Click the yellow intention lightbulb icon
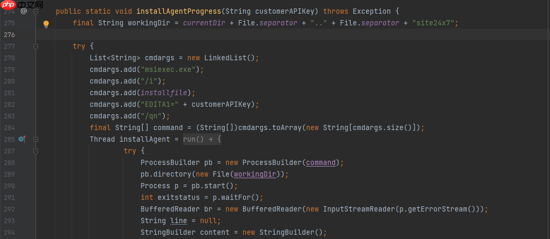550x239 pixels. [x=46, y=24]
